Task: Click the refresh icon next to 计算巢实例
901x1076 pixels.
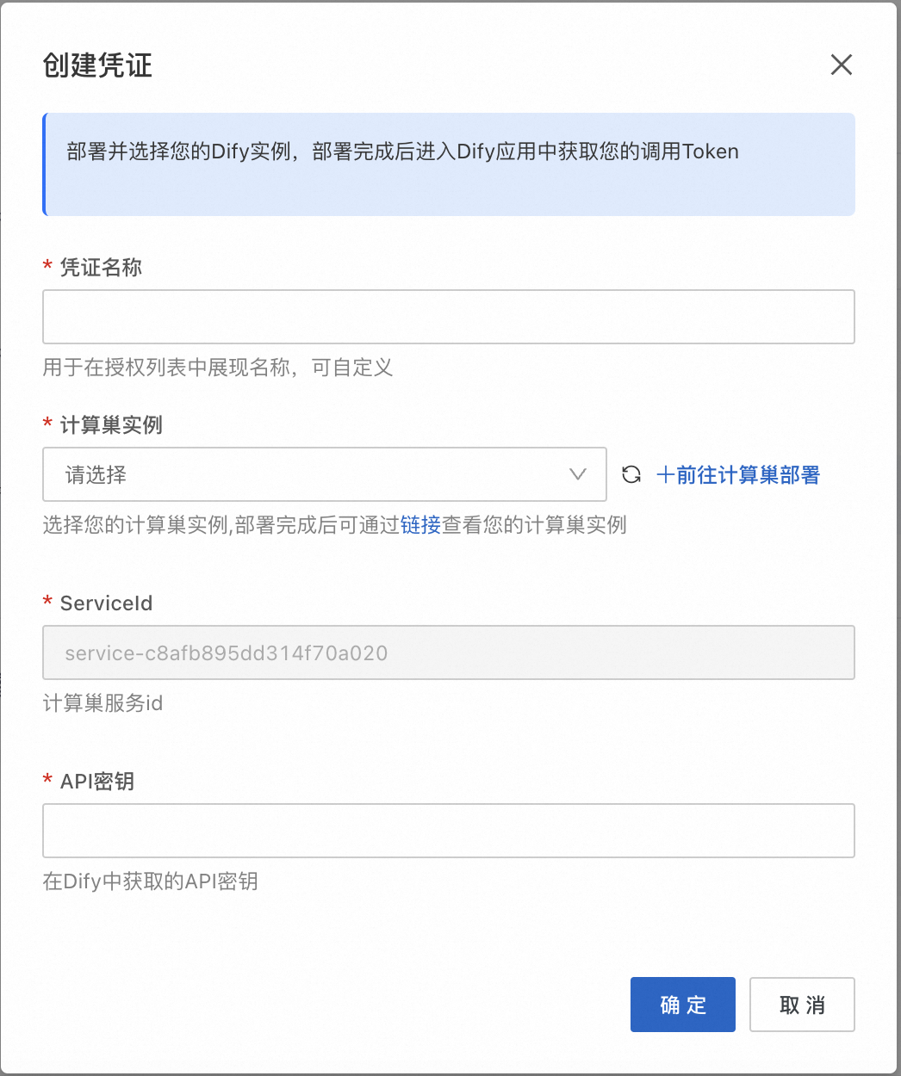Action: [x=631, y=474]
